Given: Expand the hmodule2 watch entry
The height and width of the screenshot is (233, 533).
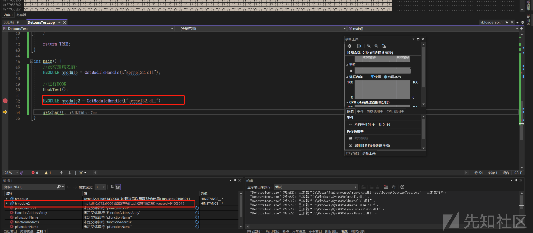Looking at the screenshot, I should tap(7, 203).
